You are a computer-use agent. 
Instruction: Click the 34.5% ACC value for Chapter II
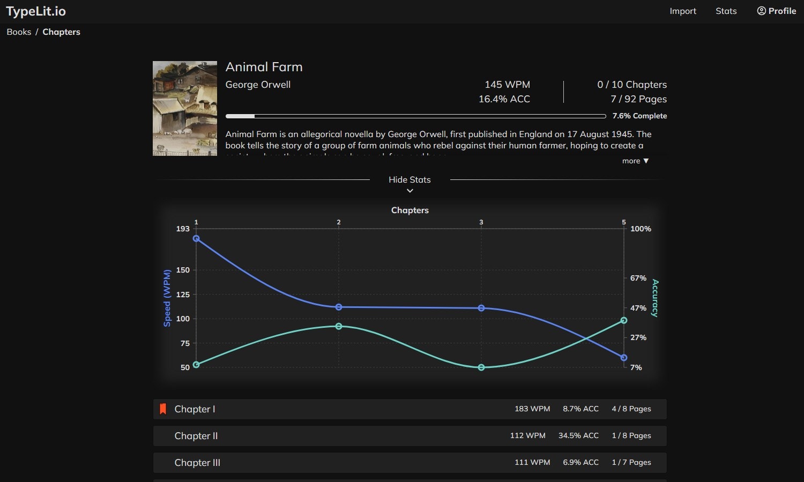click(578, 436)
